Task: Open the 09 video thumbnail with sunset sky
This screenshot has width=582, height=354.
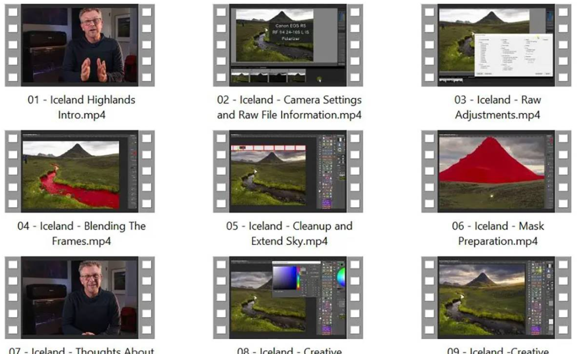Action: [x=496, y=297]
